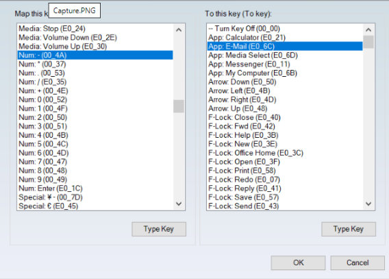Click up arrow of left list scrollbar
This screenshot has height=279, width=389.
[x=179, y=30]
